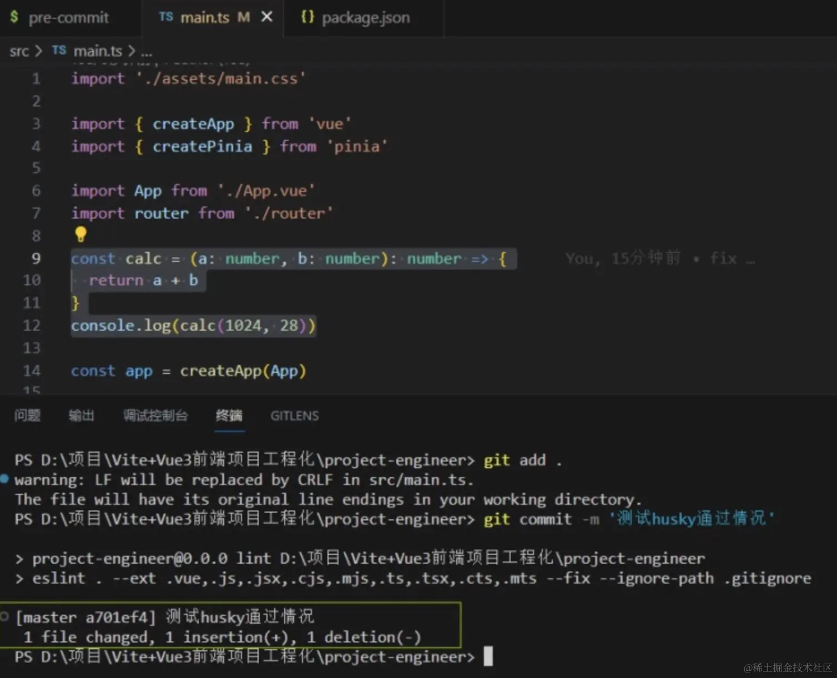
Task: Click the './App.vue' import string
Action: click(x=266, y=191)
